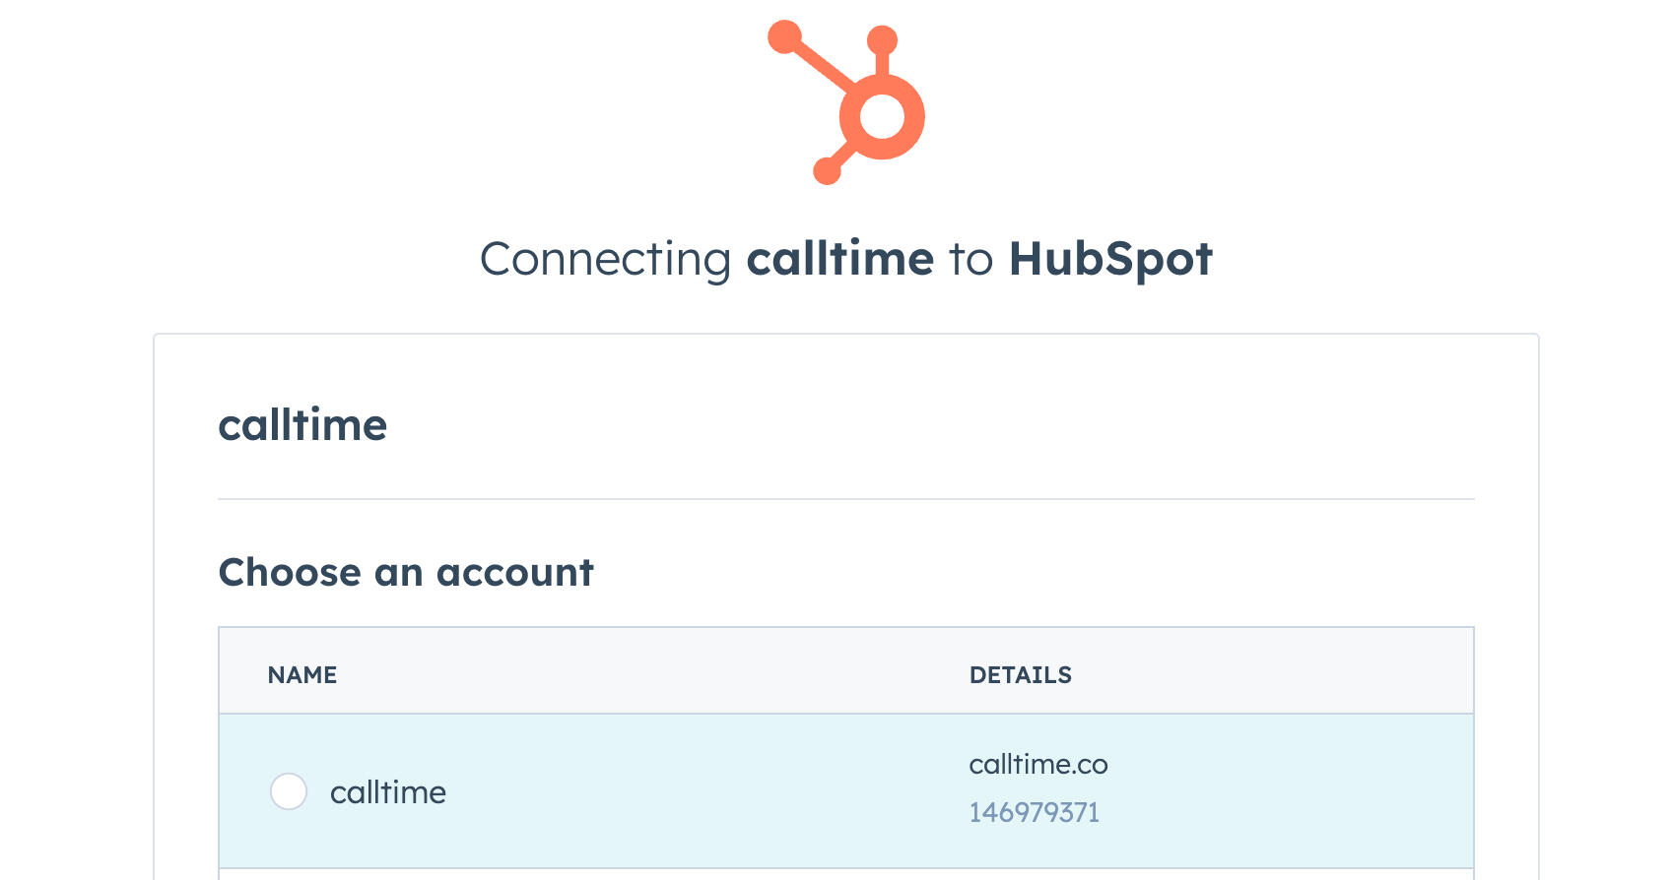Click the calltime account name label

(x=387, y=792)
